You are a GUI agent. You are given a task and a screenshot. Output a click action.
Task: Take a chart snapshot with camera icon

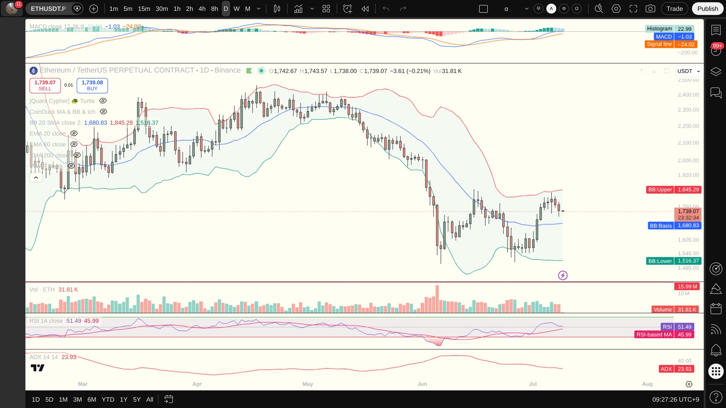tap(650, 9)
